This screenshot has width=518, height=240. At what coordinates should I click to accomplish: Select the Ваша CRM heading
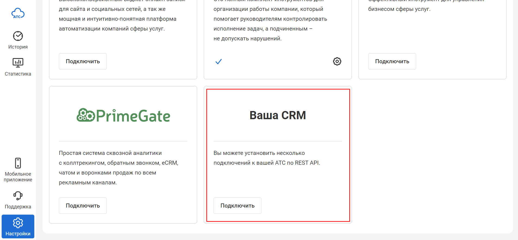pos(278,115)
